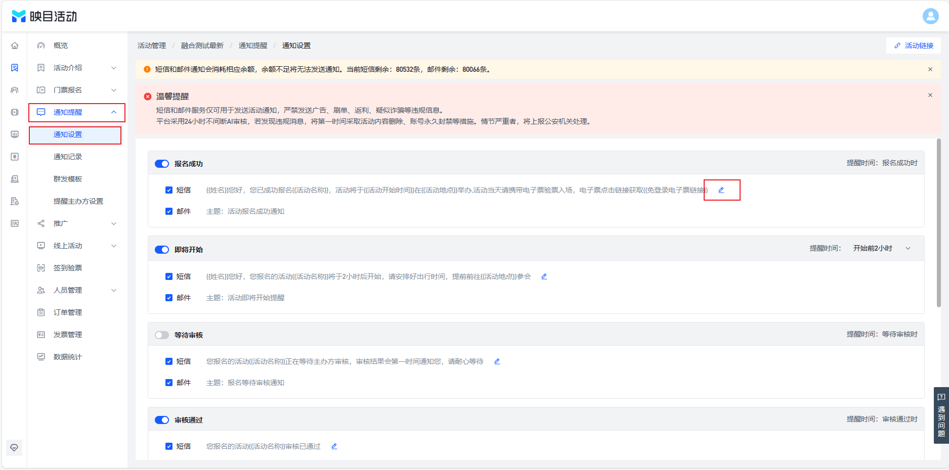Viewport: 949px width, 470px height.
Task: Click the image card icon in left rail
Action: tap(15, 223)
